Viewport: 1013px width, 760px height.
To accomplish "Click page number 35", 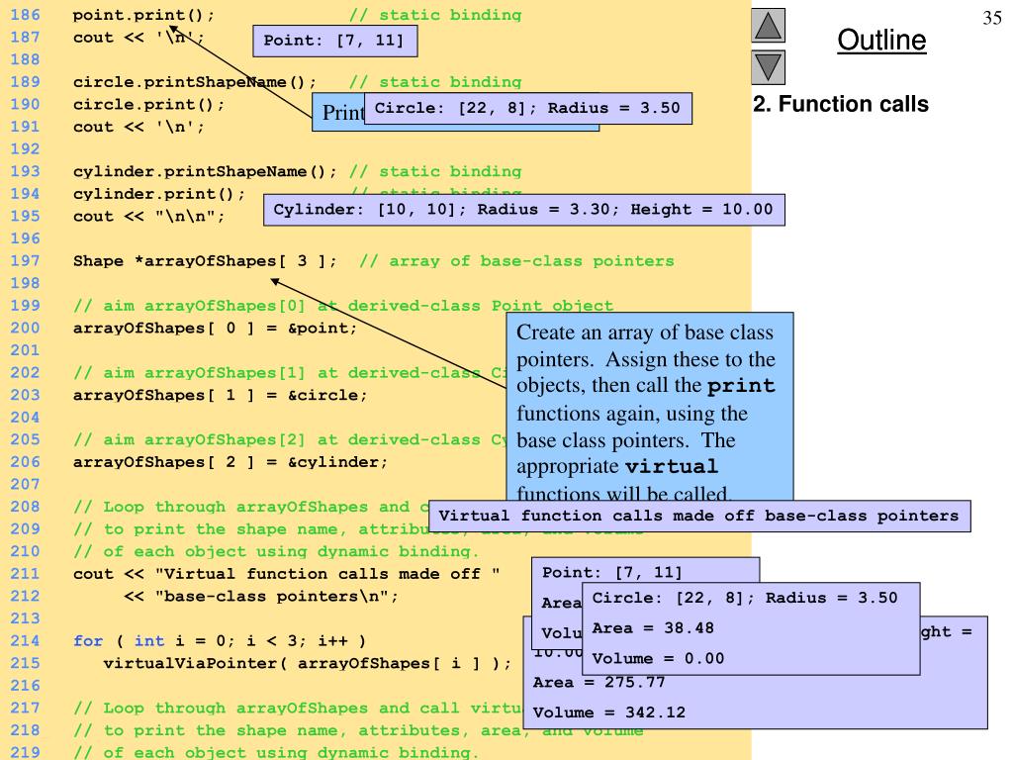I will pyautogui.click(x=991, y=18).
